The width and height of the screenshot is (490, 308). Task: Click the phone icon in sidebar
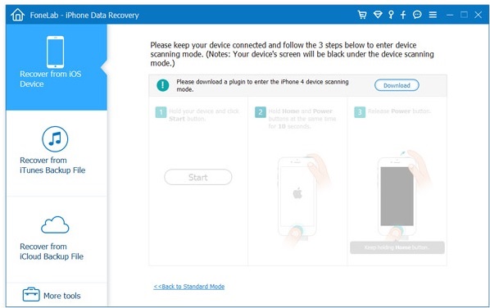[x=56, y=52]
